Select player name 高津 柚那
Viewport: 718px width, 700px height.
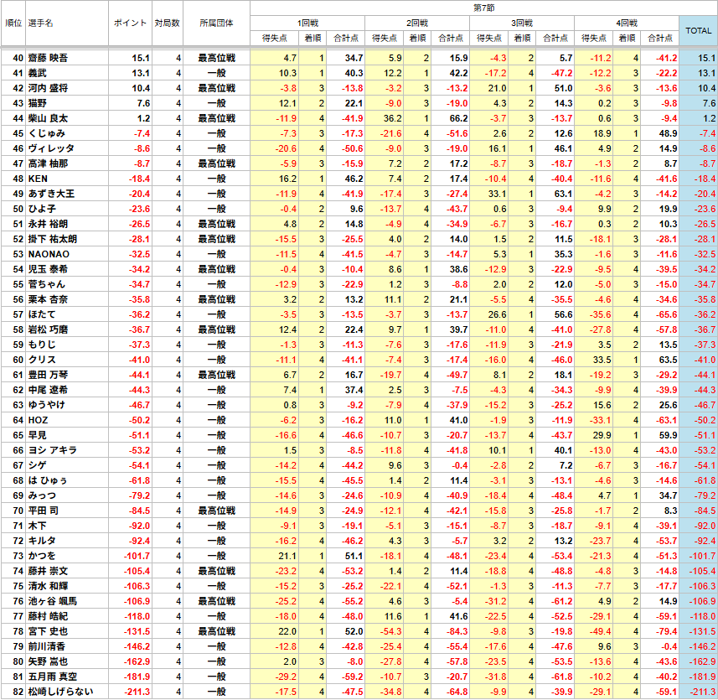tap(48, 163)
